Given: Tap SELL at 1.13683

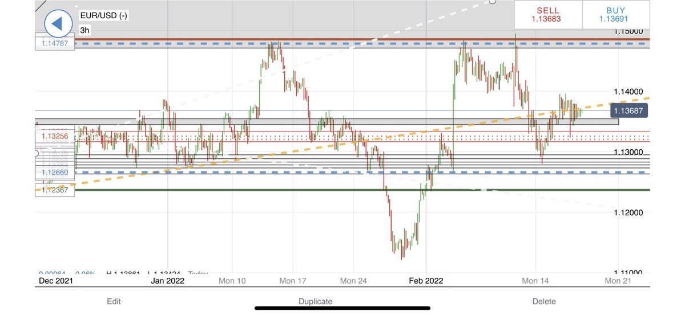Looking at the screenshot, I should pyautogui.click(x=548, y=14).
